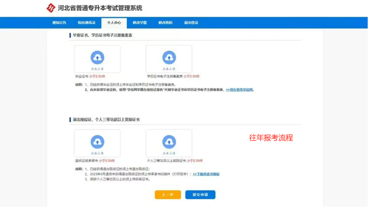Click the dashed upload box for 毕业证书

coord(97,59)
